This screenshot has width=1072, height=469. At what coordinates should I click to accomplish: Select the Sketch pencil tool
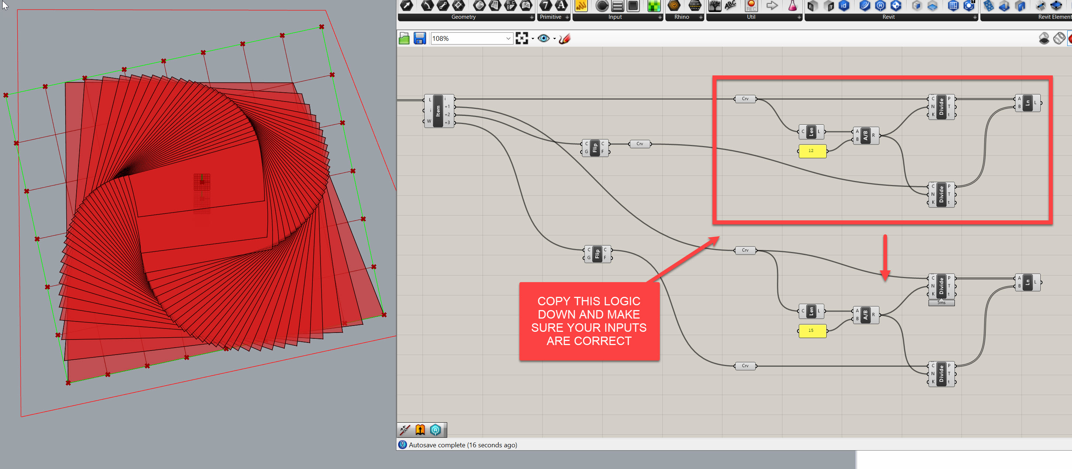565,39
